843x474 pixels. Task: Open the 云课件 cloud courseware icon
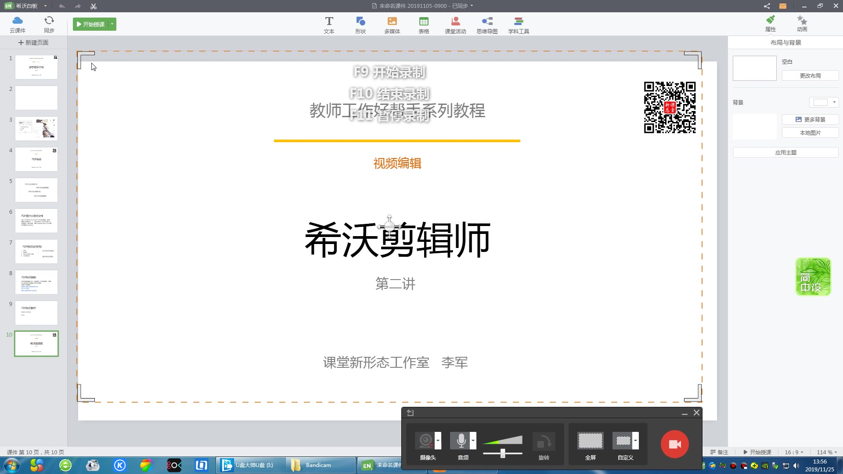pos(18,24)
